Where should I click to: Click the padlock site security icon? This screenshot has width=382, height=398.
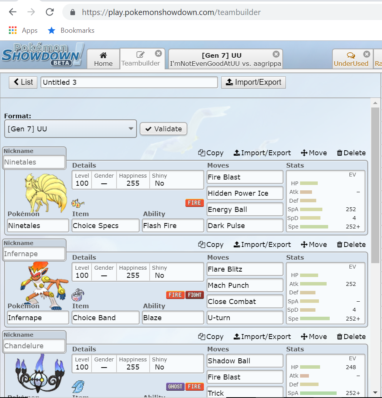tap(72, 12)
